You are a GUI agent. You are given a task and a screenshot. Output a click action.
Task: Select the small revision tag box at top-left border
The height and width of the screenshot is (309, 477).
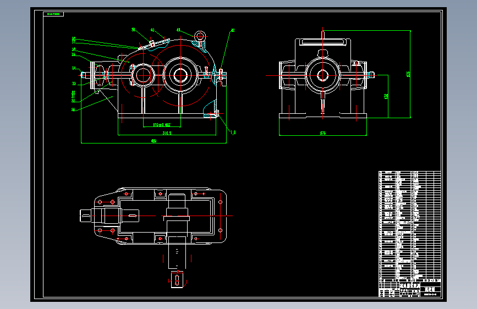(x=53, y=14)
